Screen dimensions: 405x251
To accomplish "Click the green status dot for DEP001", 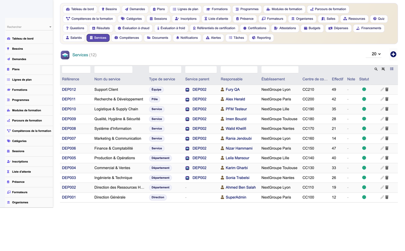I will tap(364, 197).
